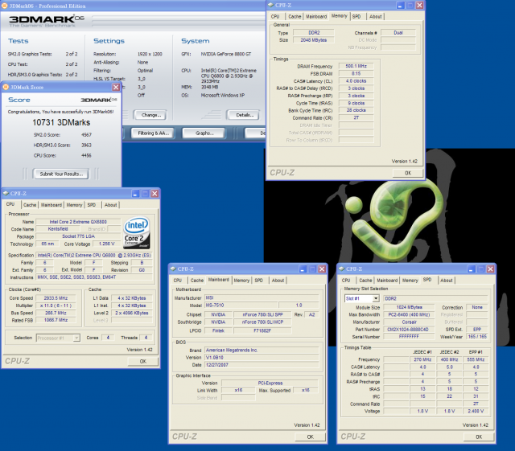
Task: Select CPU tab in Memory window
Action: (275, 16)
